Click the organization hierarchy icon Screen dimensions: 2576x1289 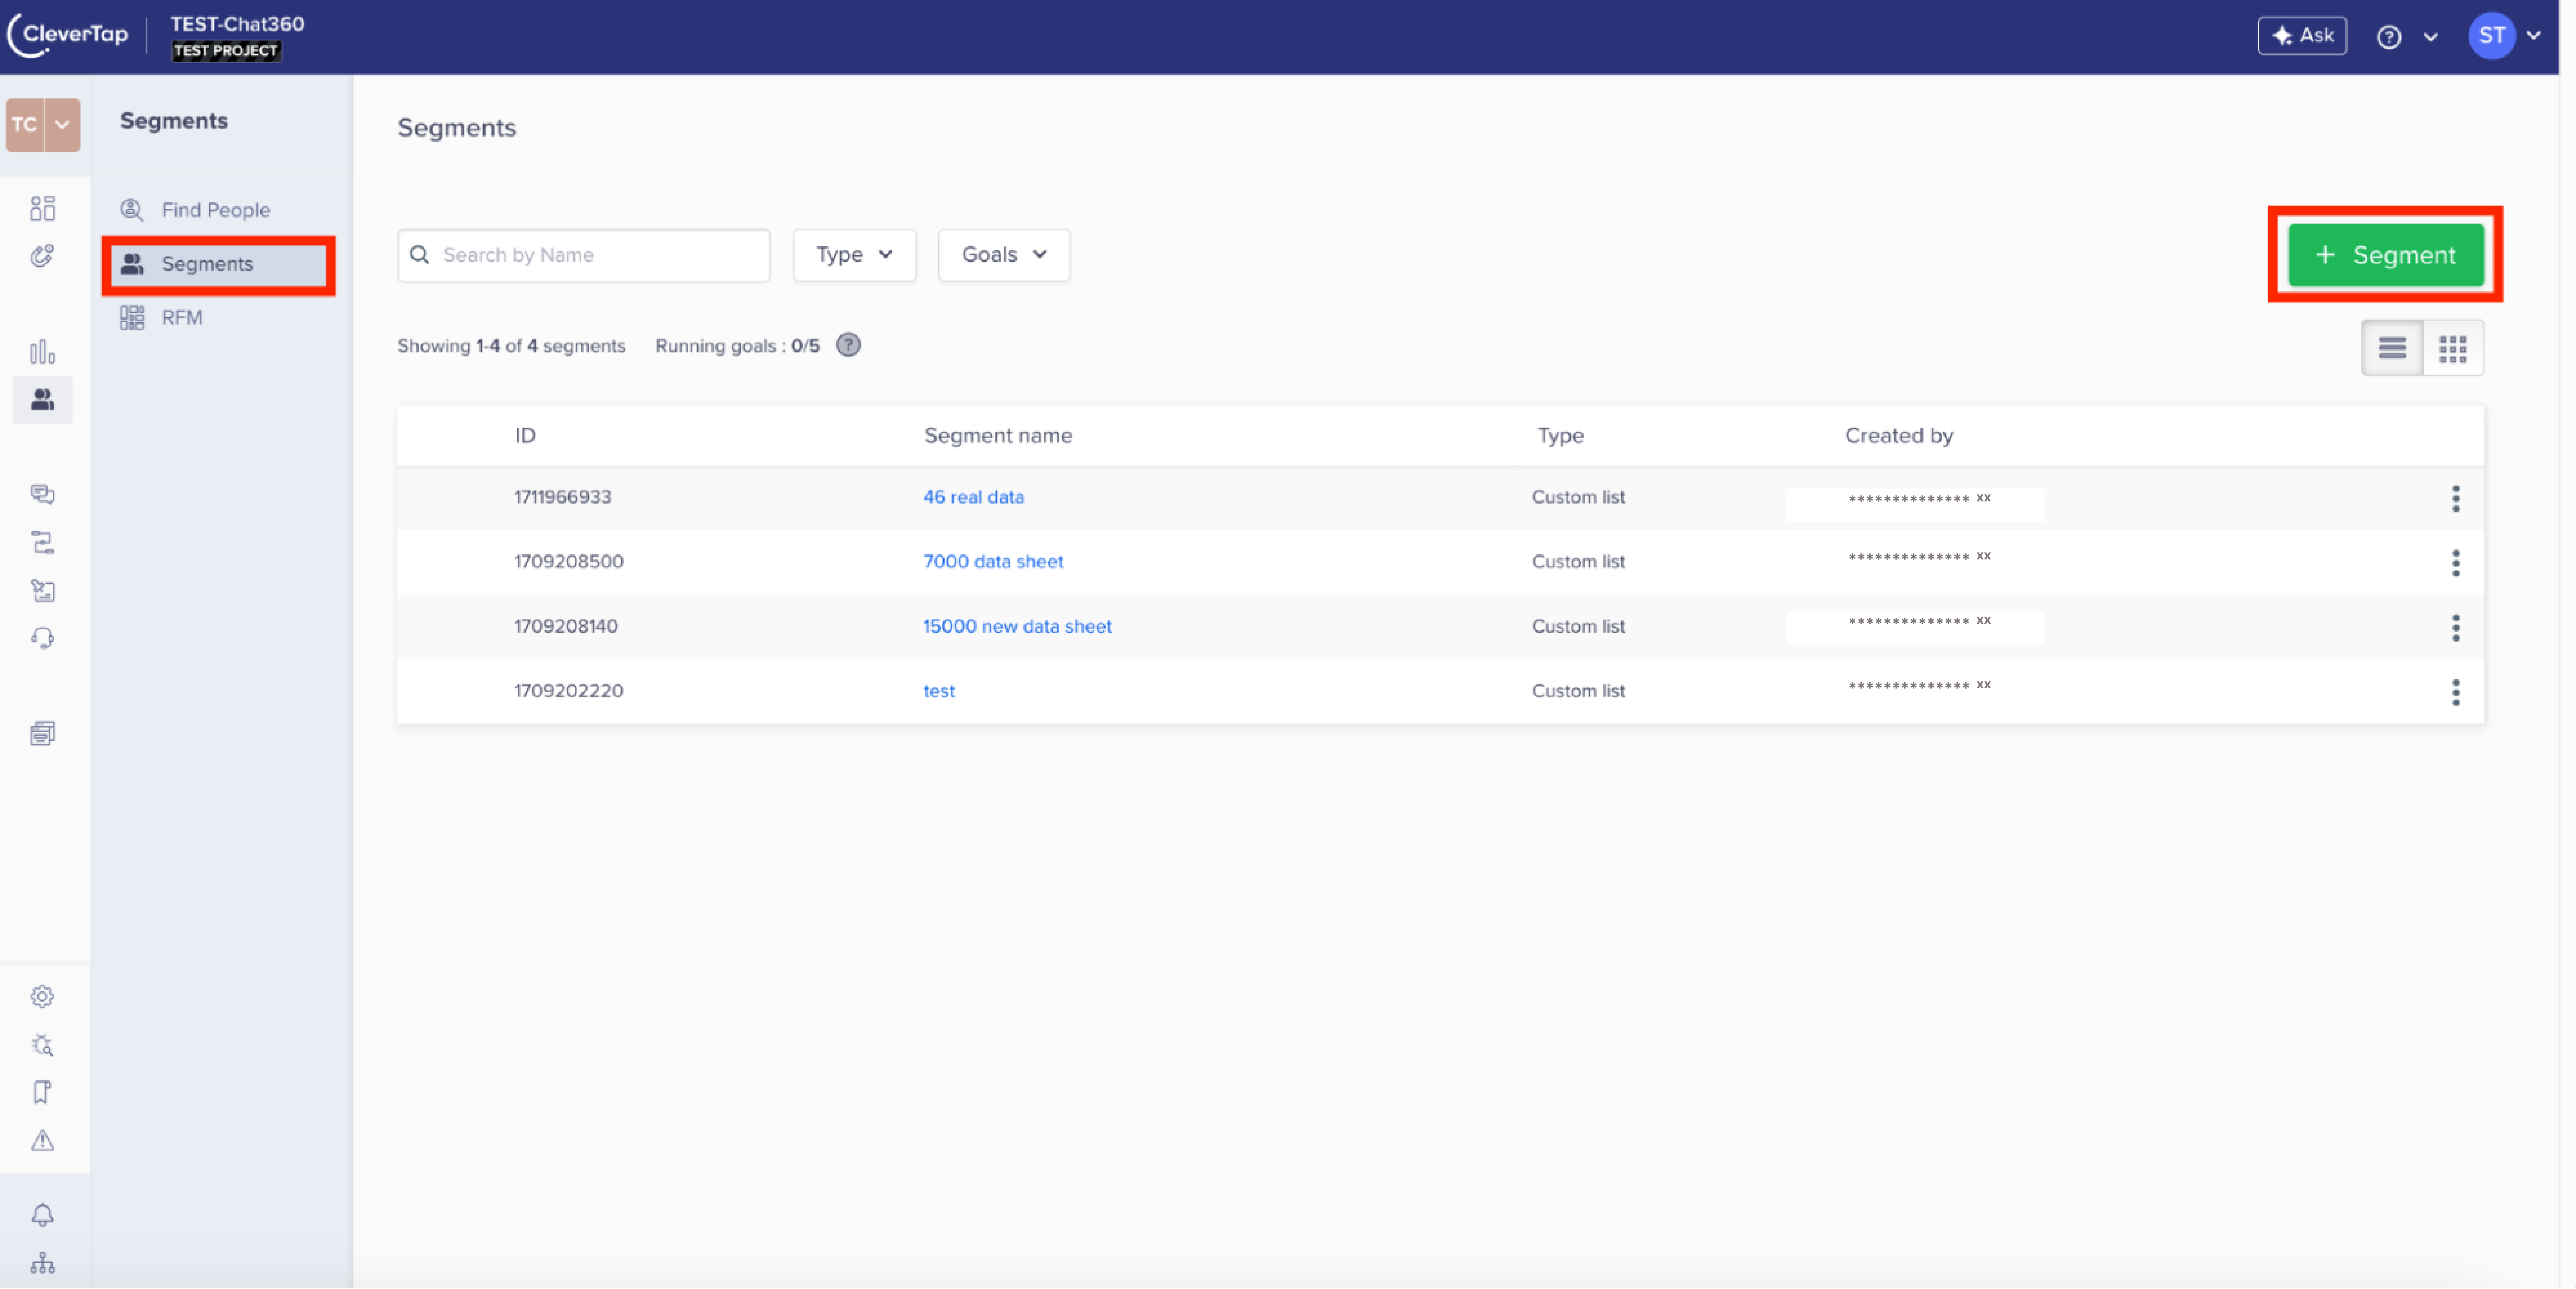point(42,1262)
